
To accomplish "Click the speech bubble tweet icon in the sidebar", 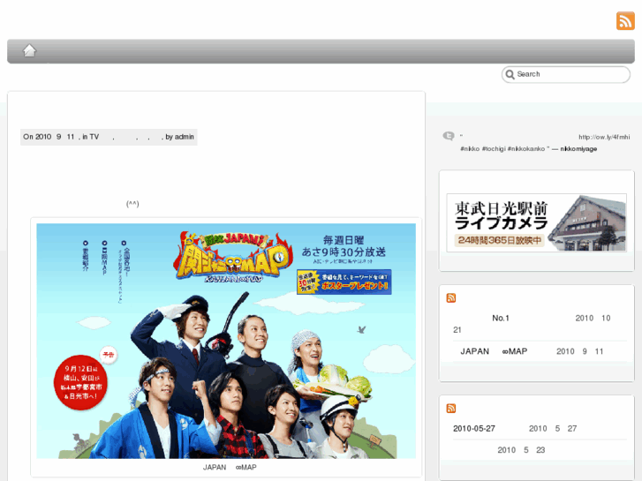I will tap(449, 136).
